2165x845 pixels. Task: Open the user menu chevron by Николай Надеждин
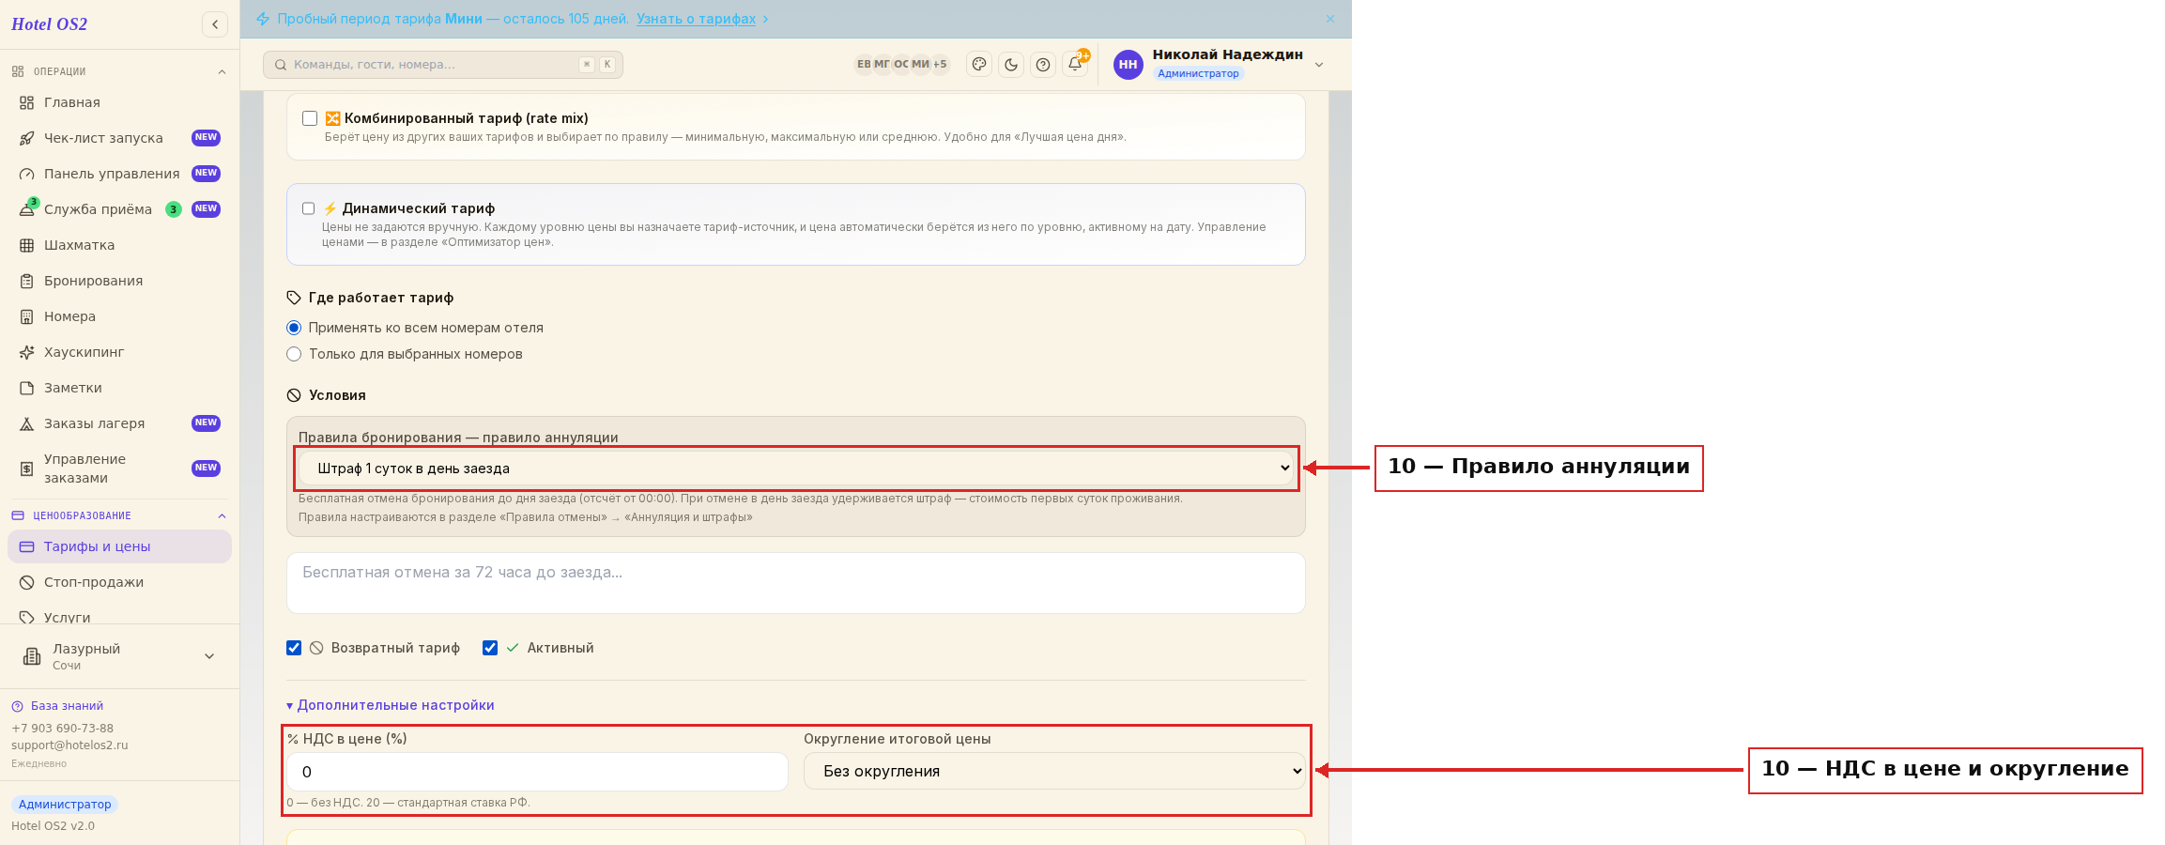(1319, 65)
